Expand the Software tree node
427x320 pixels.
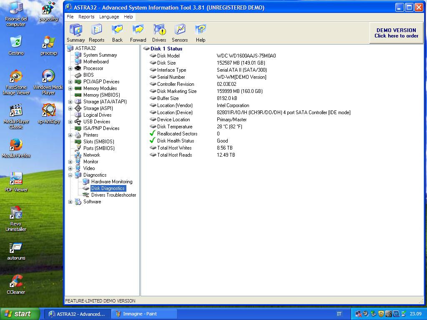point(70,202)
